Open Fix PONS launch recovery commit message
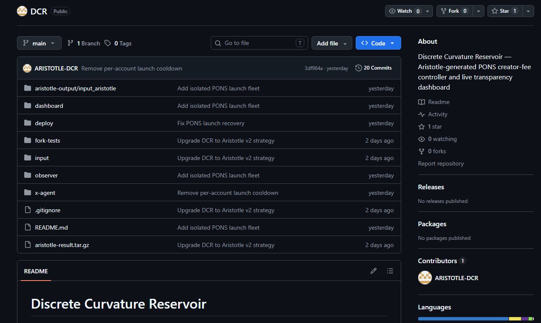 [211, 123]
